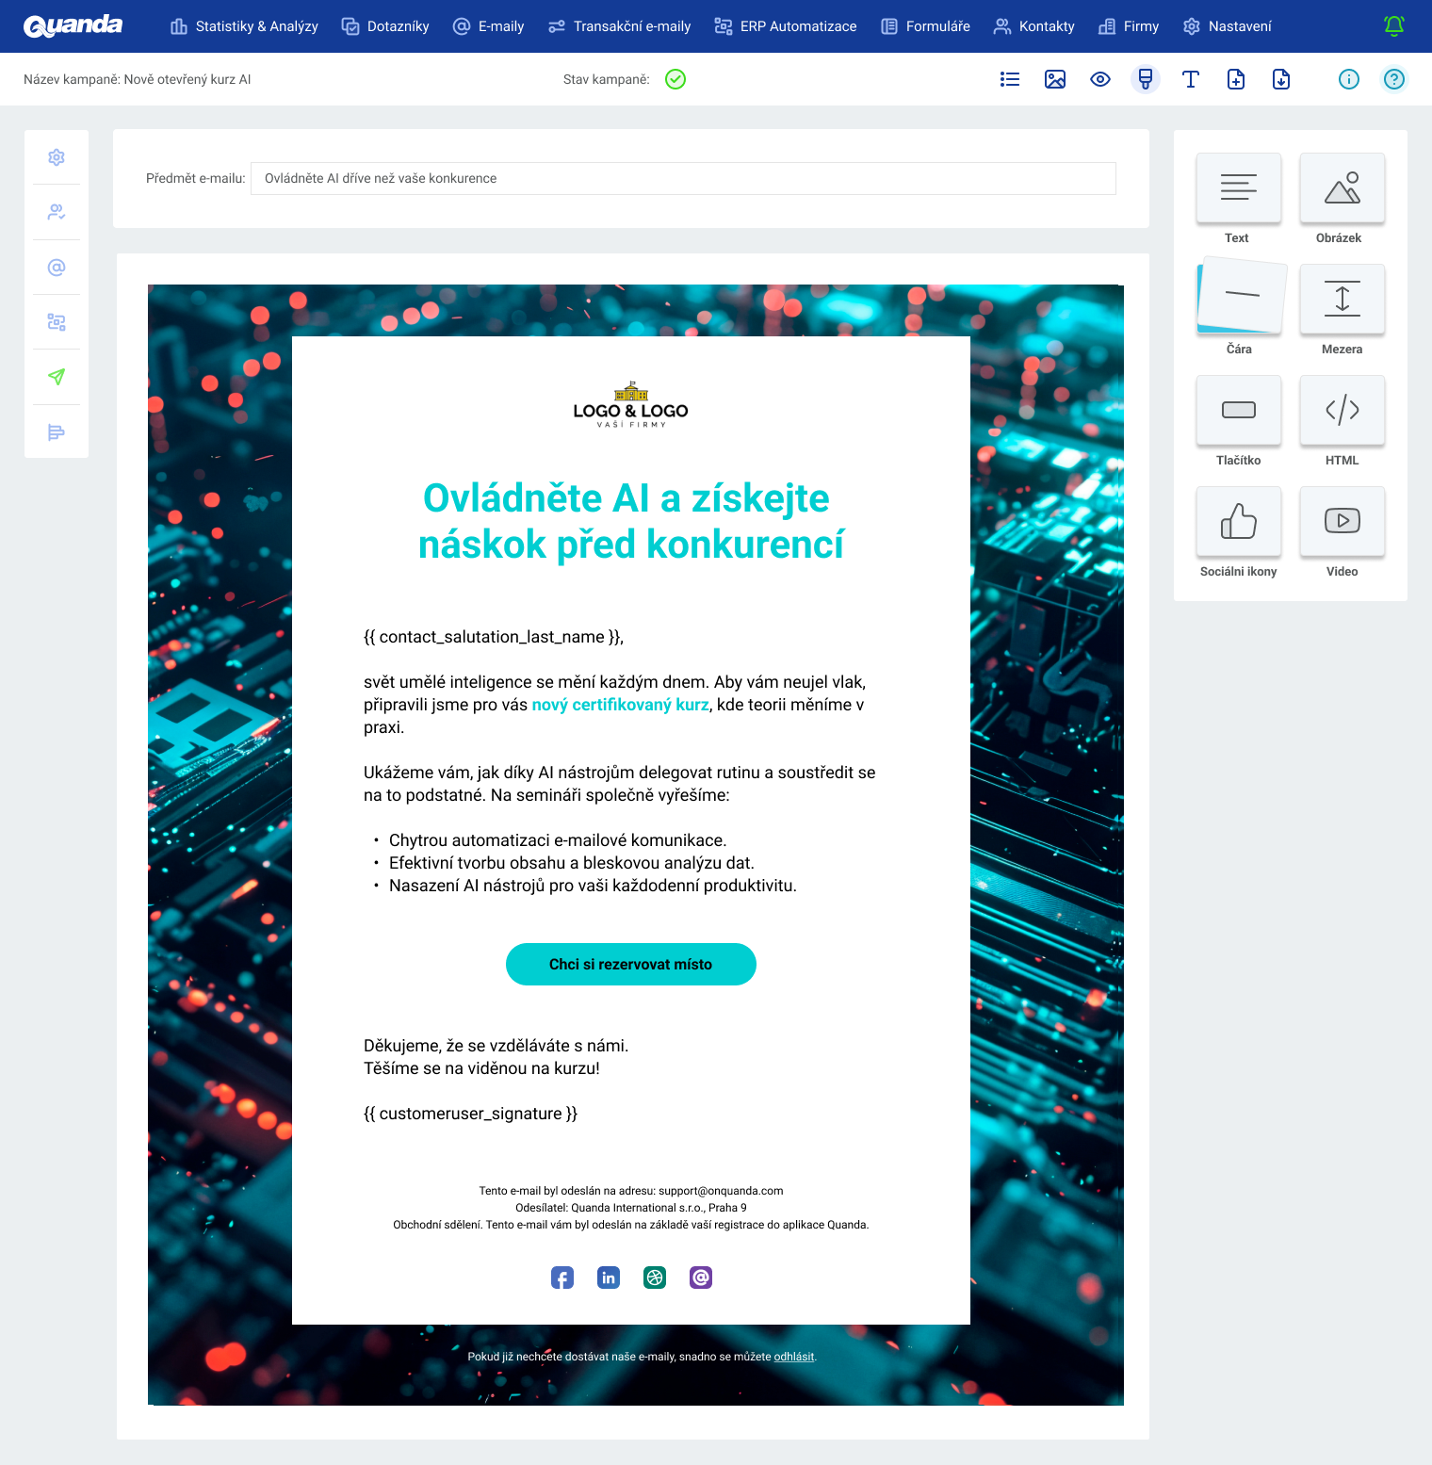Click the email subject input field
Image resolution: width=1432 pixels, height=1465 pixels.
pyautogui.click(x=683, y=178)
